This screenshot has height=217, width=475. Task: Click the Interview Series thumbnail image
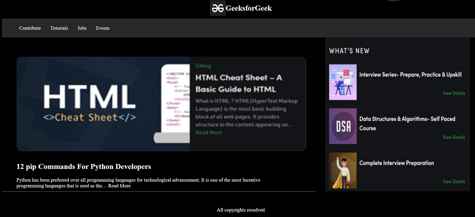click(x=343, y=82)
